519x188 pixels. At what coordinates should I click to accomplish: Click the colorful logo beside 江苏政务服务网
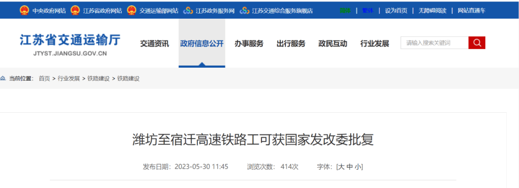pos(188,11)
